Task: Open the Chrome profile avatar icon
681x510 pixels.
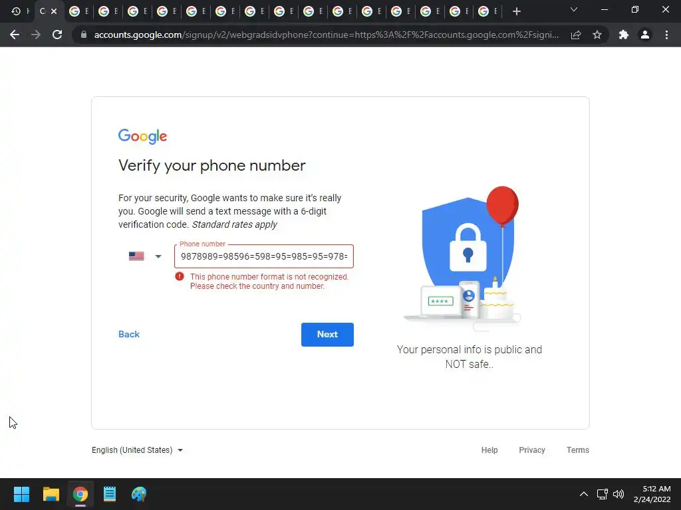Action: (645, 35)
